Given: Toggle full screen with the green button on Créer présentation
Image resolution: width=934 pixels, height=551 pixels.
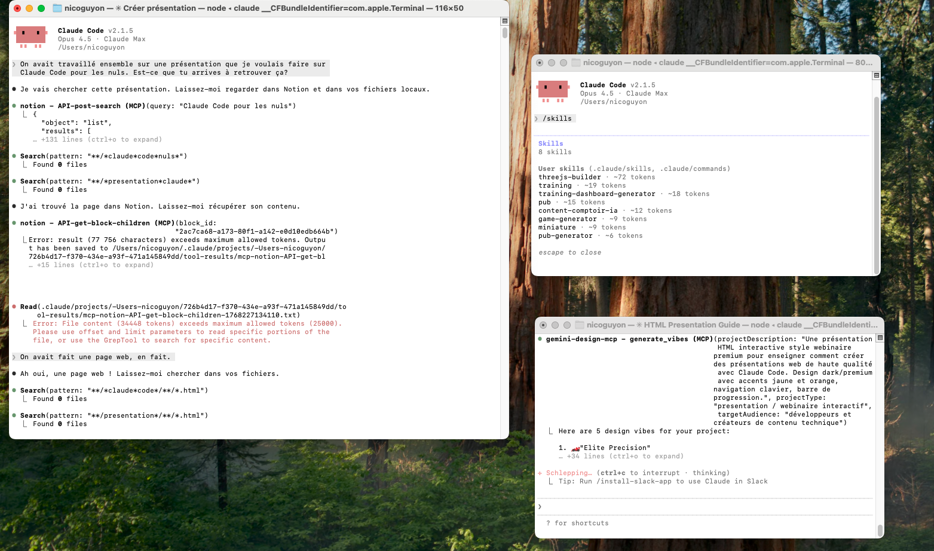Looking at the screenshot, I should [41, 8].
